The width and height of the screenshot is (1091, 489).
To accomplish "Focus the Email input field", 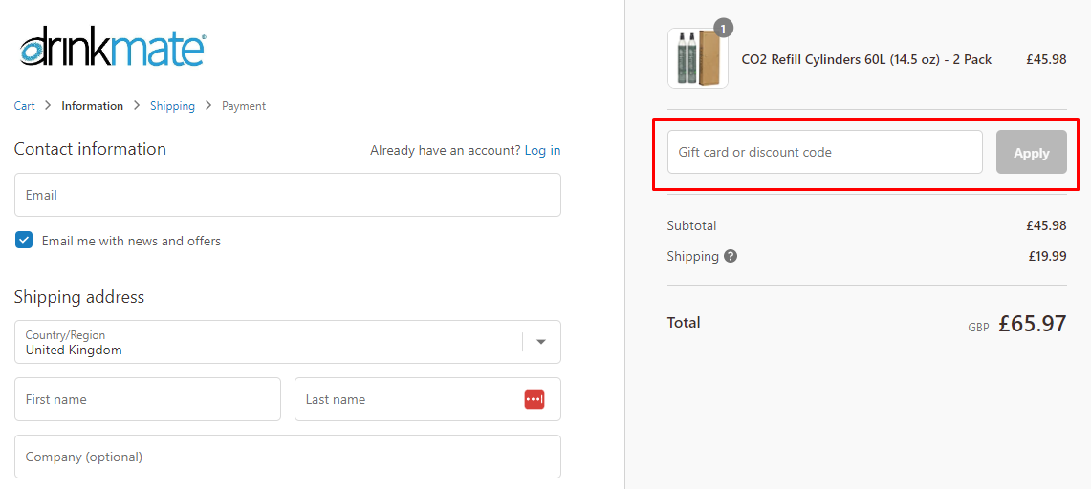I will click(288, 195).
